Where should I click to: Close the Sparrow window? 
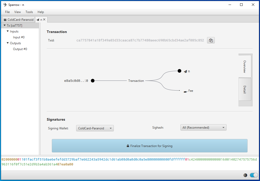[x=253, y=5]
